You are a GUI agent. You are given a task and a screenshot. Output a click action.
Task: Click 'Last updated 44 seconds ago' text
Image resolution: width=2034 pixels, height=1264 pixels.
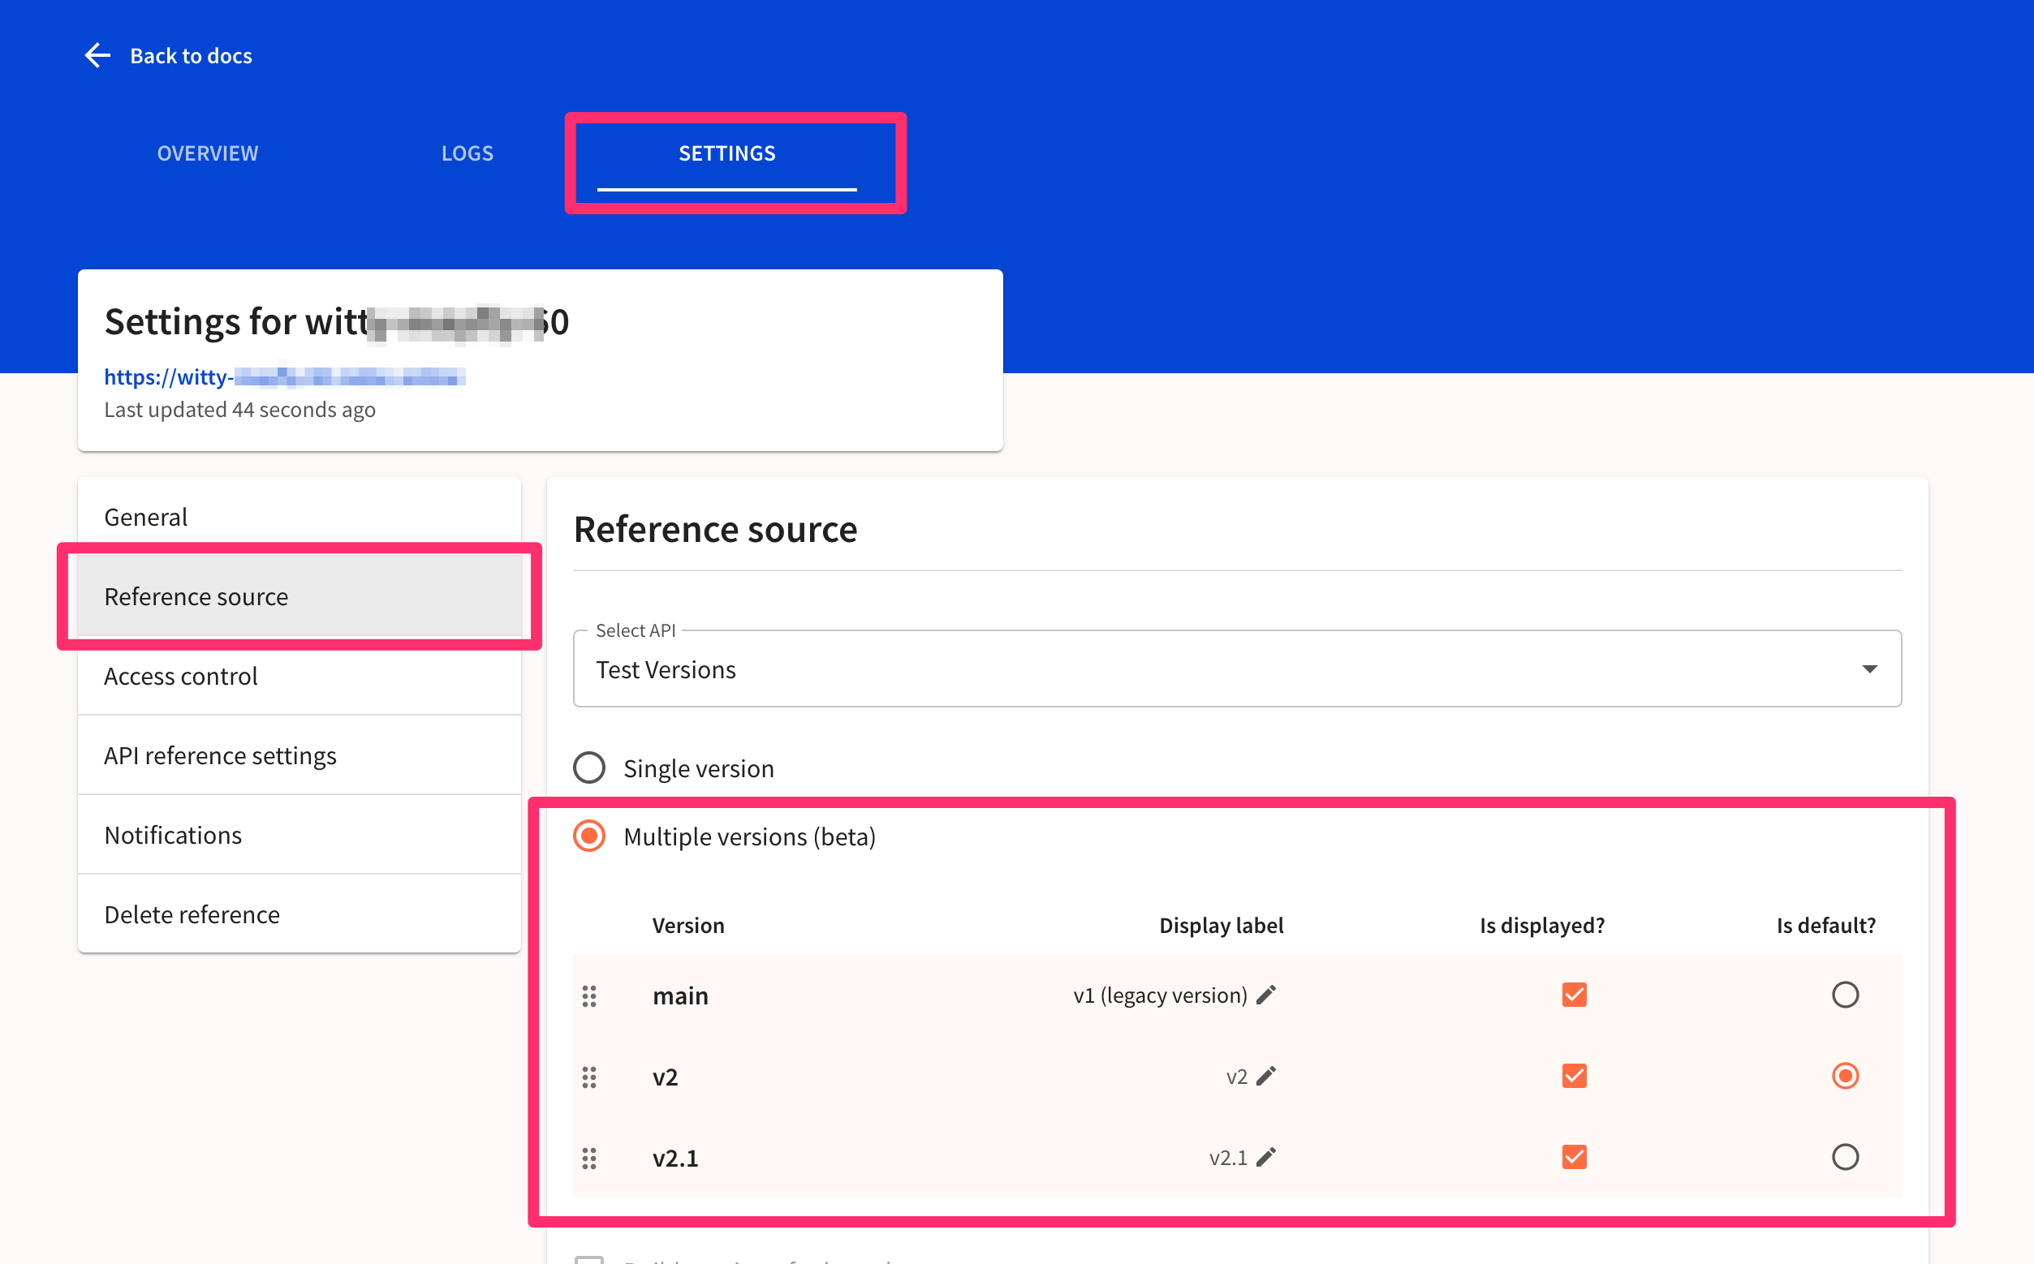click(x=240, y=410)
